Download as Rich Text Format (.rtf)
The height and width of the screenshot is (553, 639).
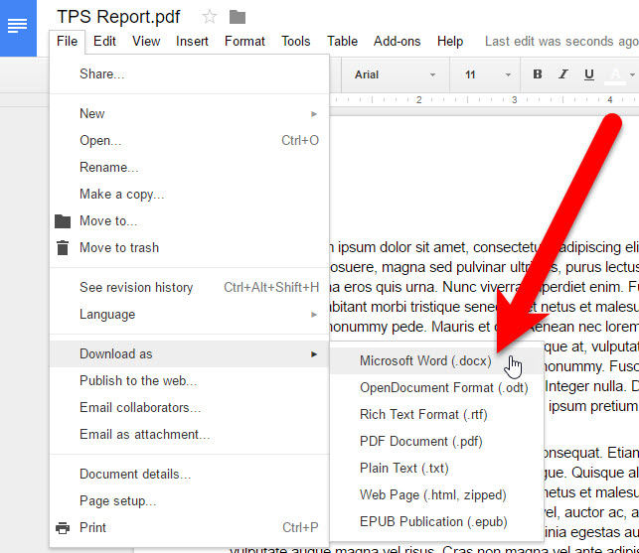[x=436, y=415]
